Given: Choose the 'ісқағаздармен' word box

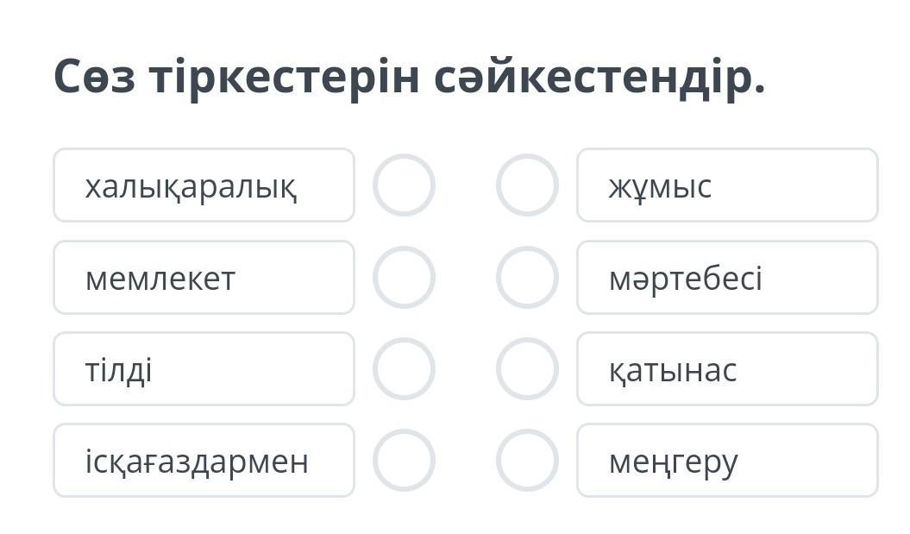Looking at the screenshot, I should (204, 460).
